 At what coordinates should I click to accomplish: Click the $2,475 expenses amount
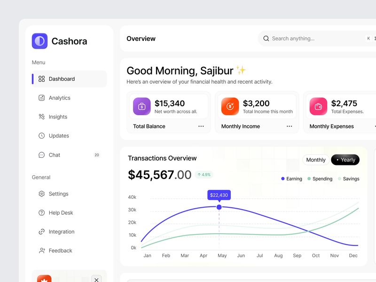[x=344, y=103]
